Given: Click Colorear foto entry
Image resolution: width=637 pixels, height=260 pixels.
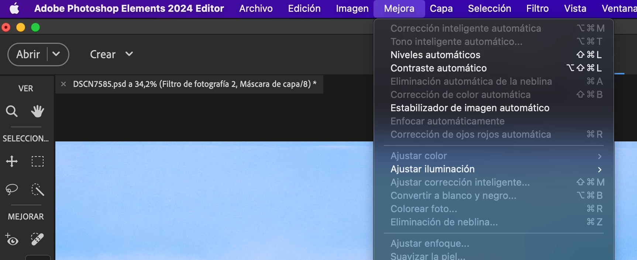Looking at the screenshot, I should click(x=494, y=209).
